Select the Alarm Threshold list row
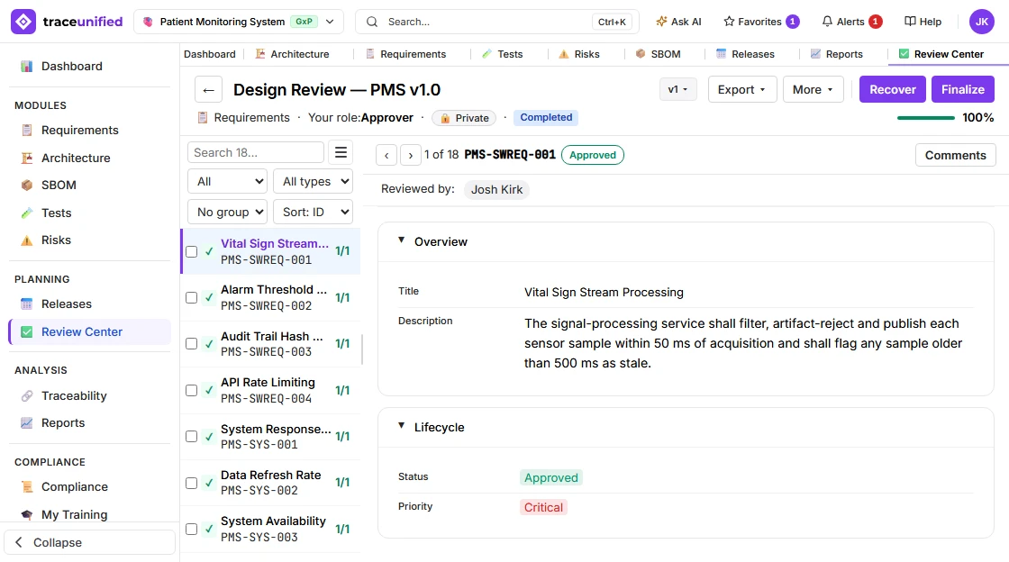The width and height of the screenshot is (1009, 562). click(271, 298)
